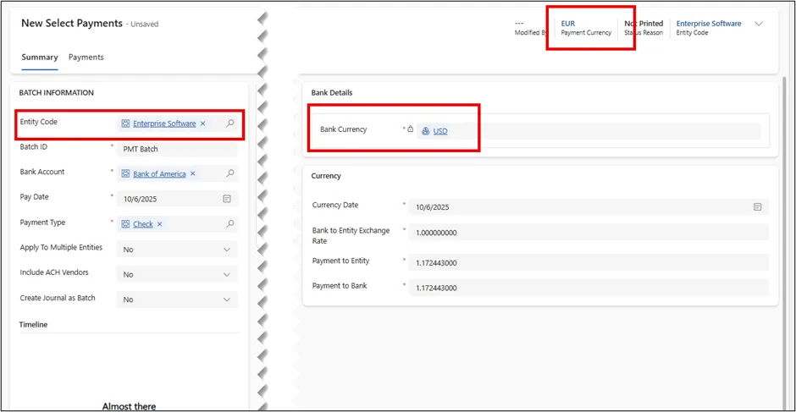Image resolution: width=796 pixels, height=412 pixels.
Task: Click the Entity Code record icon
Action: click(125, 124)
